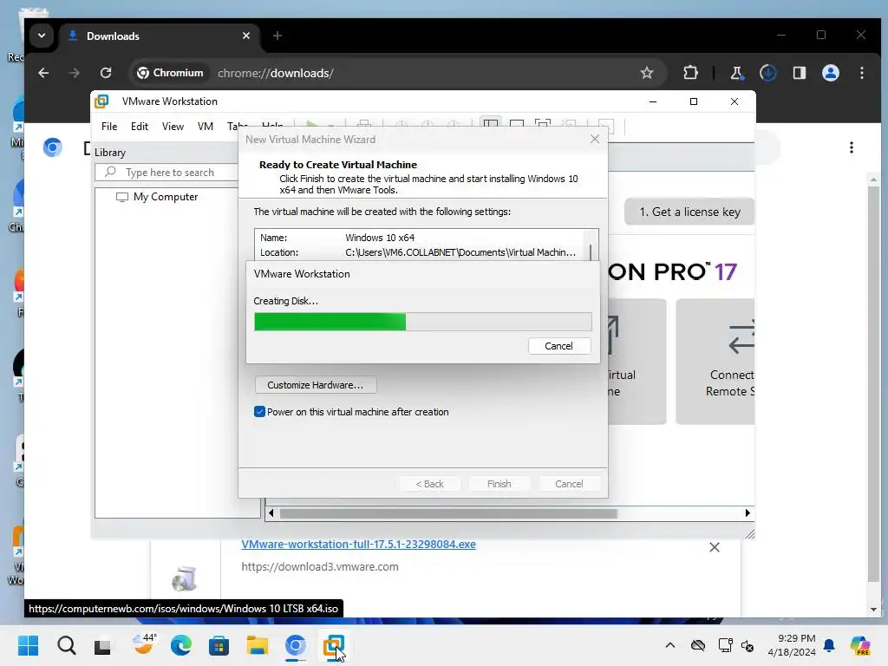888x666 pixels.
Task: Click the VMware horizontal scrollbar thumb
Action: pyautogui.click(x=448, y=513)
